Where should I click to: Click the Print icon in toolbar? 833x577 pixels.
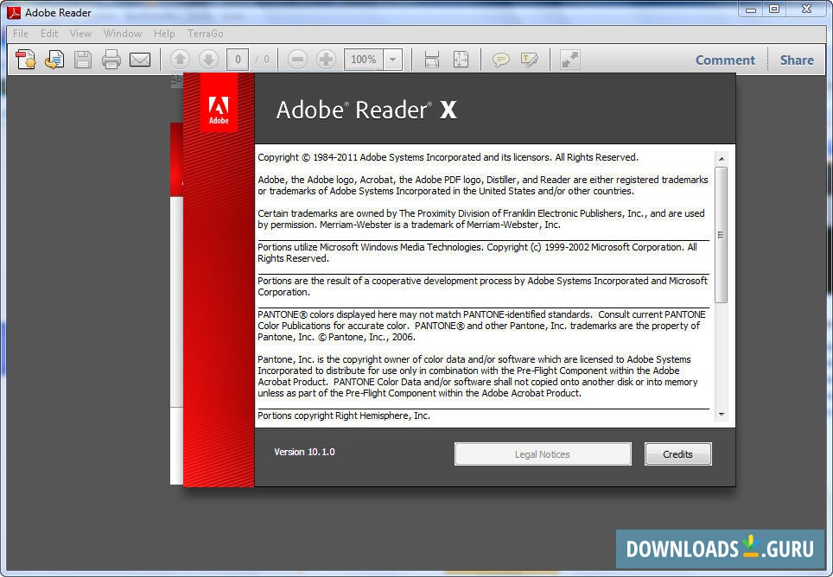pyautogui.click(x=111, y=60)
